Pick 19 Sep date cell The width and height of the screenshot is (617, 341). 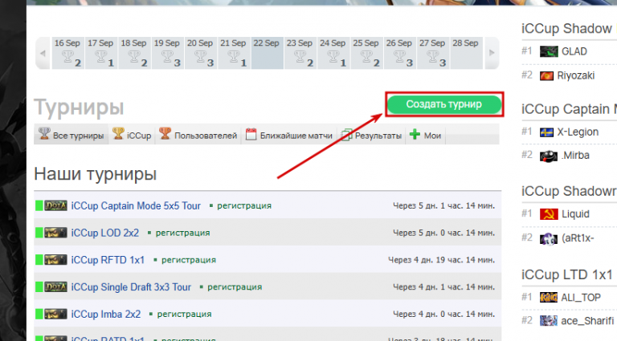point(167,53)
